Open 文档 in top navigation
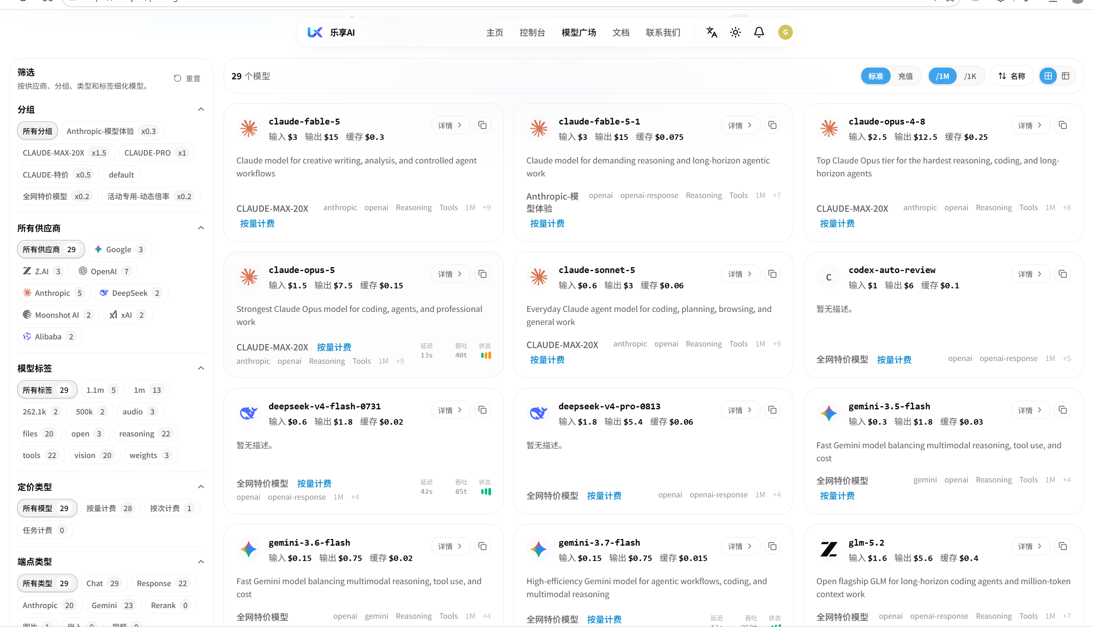 [x=621, y=32]
